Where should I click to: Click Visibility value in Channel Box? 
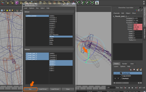coord(138,38)
